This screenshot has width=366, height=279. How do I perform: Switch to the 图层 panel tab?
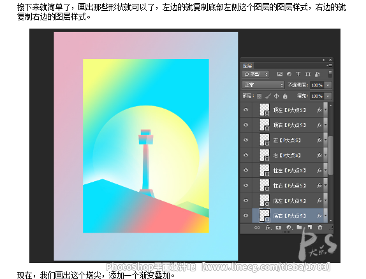(x=247, y=66)
